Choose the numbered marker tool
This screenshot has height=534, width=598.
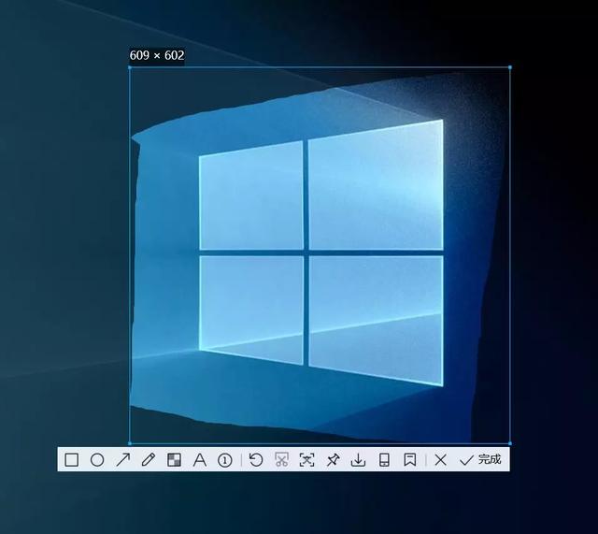[x=225, y=460]
